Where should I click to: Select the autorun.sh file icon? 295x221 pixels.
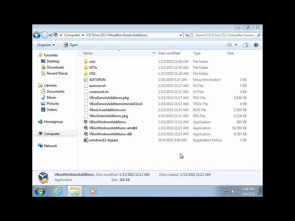[x=86, y=86]
